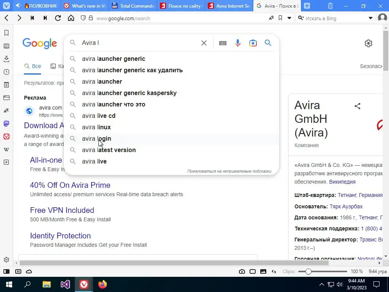Search by image with camera icon
The image size is (389, 292).
(253, 43)
